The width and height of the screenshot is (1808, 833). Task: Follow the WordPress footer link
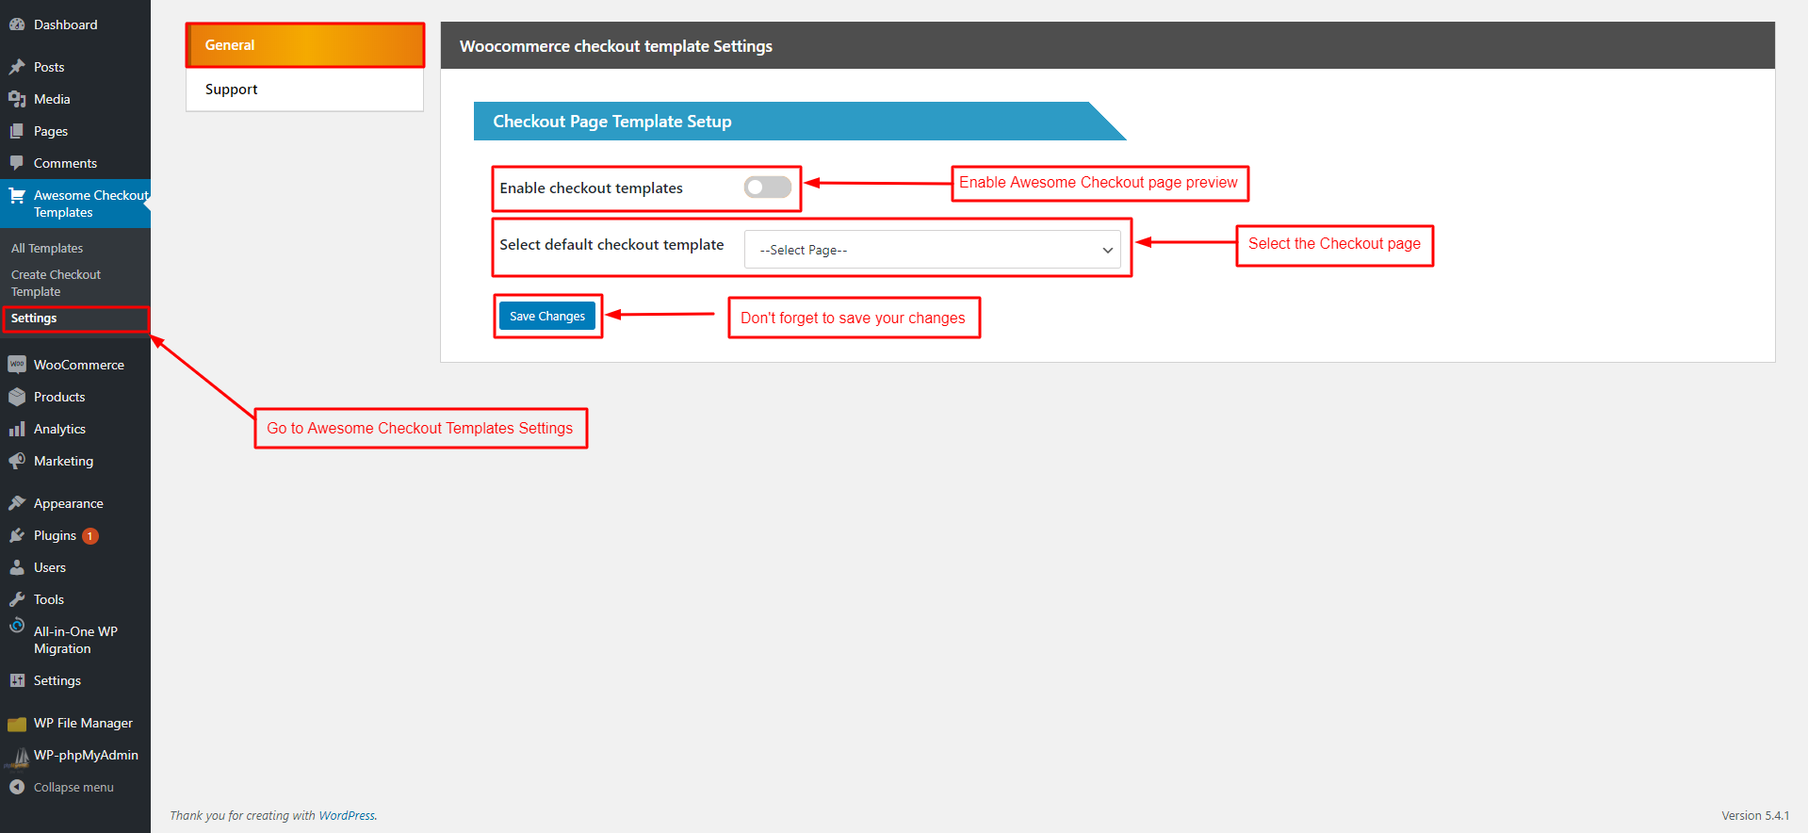point(347,816)
